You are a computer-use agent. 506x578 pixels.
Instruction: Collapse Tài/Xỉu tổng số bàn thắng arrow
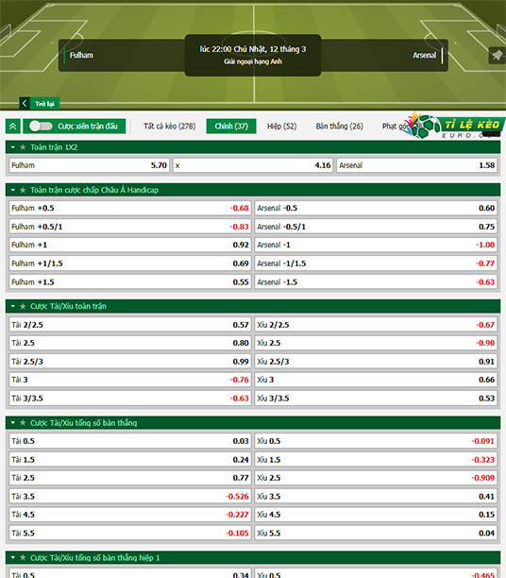pyautogui.click(x=13, y=423)
